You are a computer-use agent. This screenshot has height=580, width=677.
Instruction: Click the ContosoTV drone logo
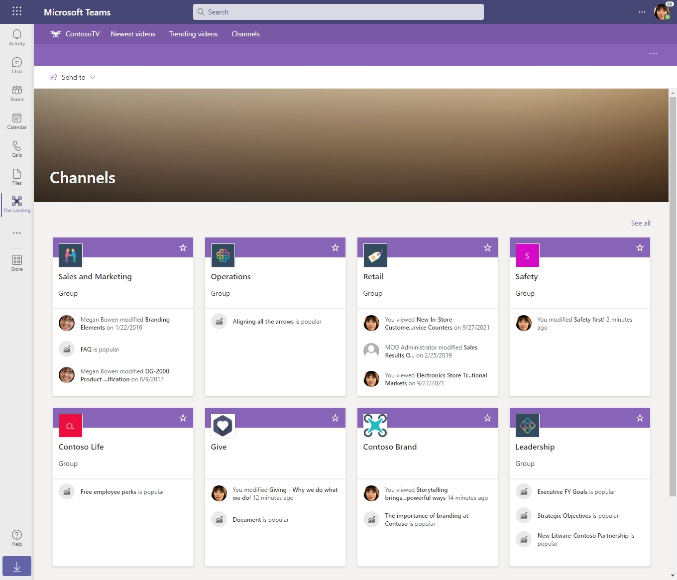pyautogui.click(x=56, y=34)
